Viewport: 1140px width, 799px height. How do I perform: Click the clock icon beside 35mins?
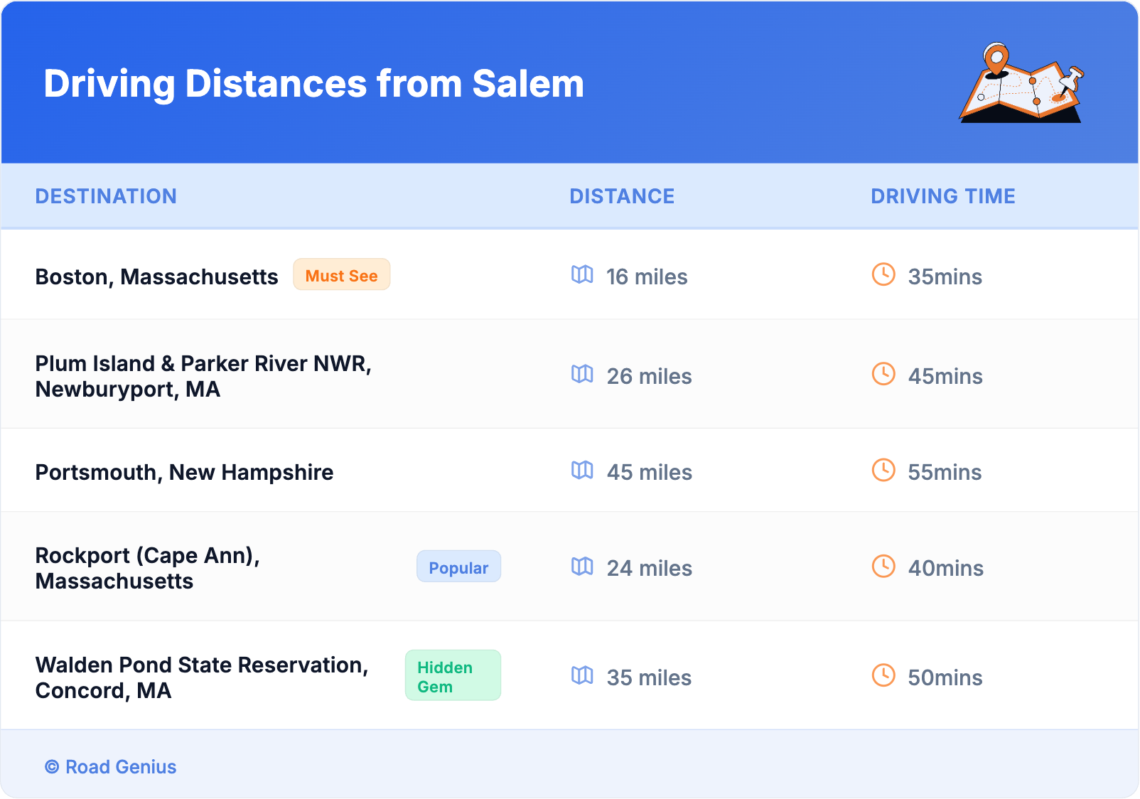click(883, 275)
